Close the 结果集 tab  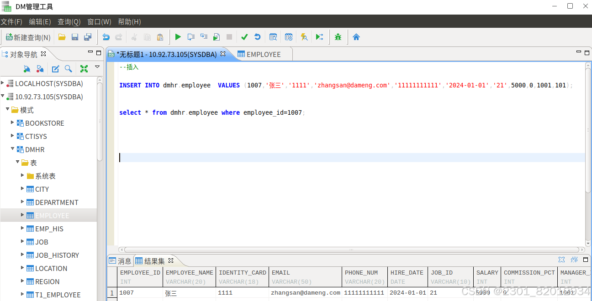point(171,260)
